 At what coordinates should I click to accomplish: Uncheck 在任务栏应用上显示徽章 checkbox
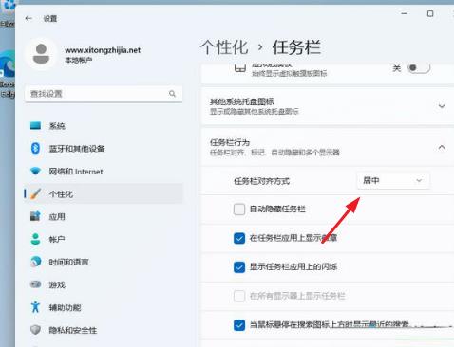(x=239, y=238)
